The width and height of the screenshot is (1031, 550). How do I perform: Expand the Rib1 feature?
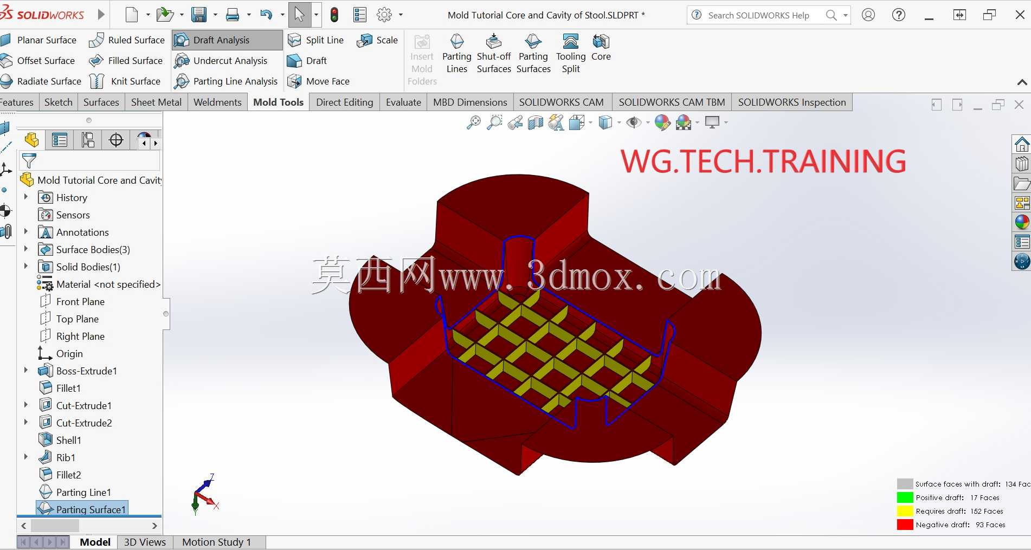[x=25, y=457]
